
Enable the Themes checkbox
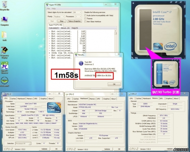(x=85, y=18)
